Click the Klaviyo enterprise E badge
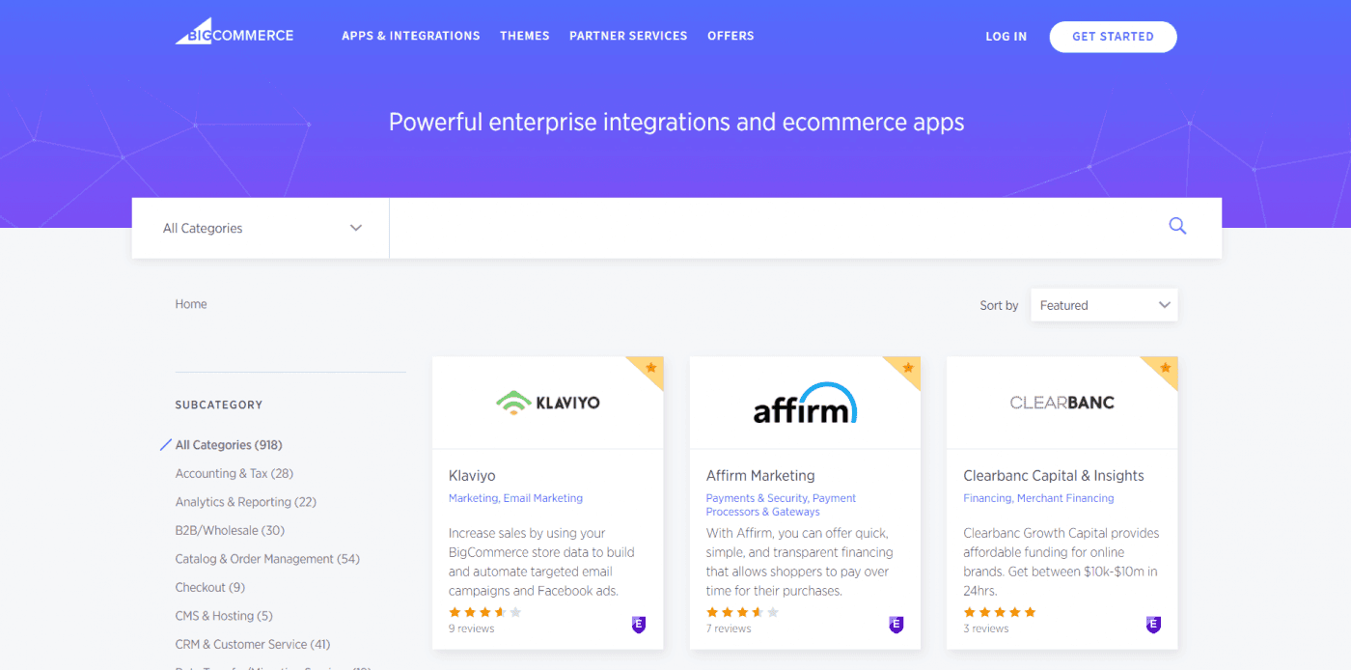Image resolution: width=1351 pixels, height=670 pixels. pos(638,625)
